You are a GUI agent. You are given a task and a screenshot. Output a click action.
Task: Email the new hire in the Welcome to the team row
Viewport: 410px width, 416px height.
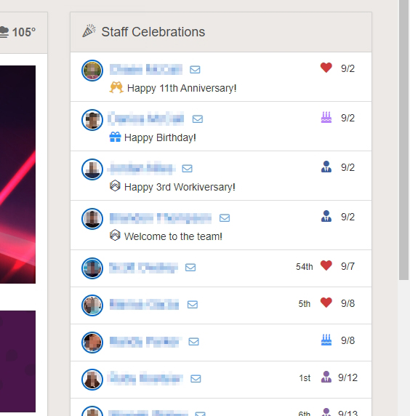pyautogui.click(x=225, y=217)
